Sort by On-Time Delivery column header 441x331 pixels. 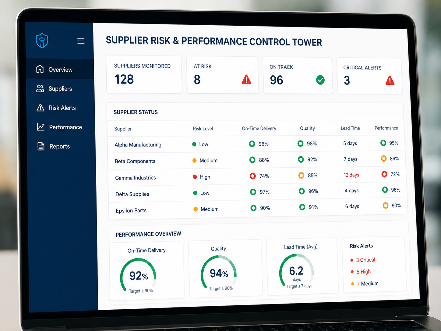[x=259, y=128]
